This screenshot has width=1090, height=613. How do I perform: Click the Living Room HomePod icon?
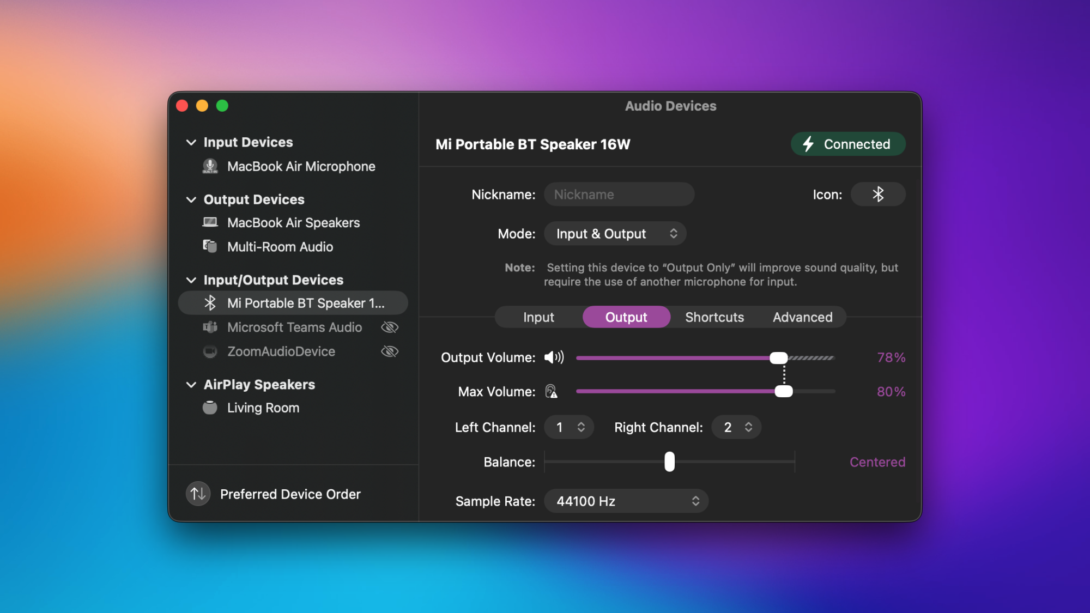[210, 408]
